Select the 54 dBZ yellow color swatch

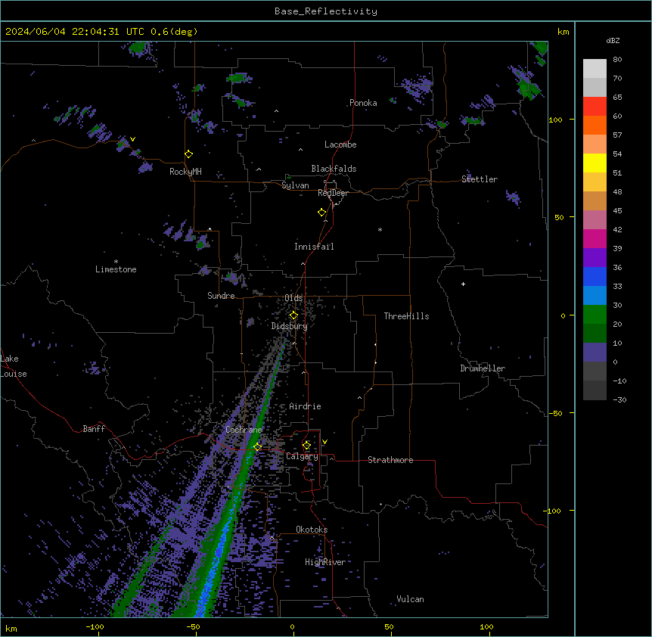click(x=595, y=163)
